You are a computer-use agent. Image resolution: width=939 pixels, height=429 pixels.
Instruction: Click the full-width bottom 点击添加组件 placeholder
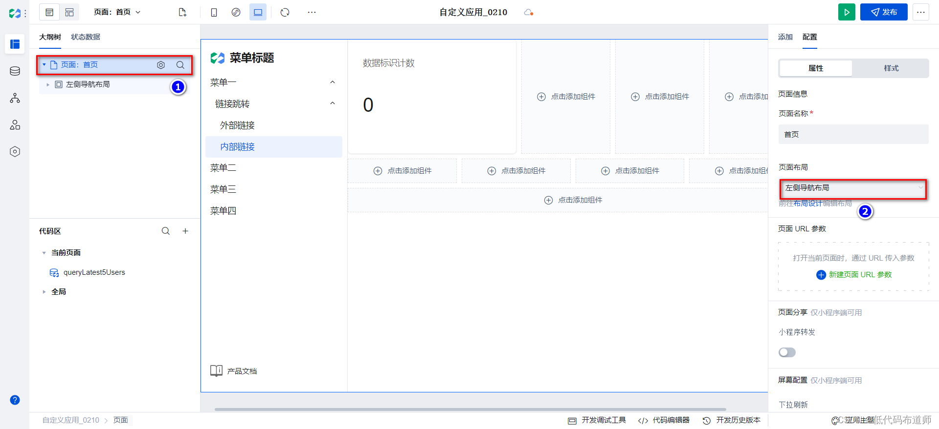point(558,200)
